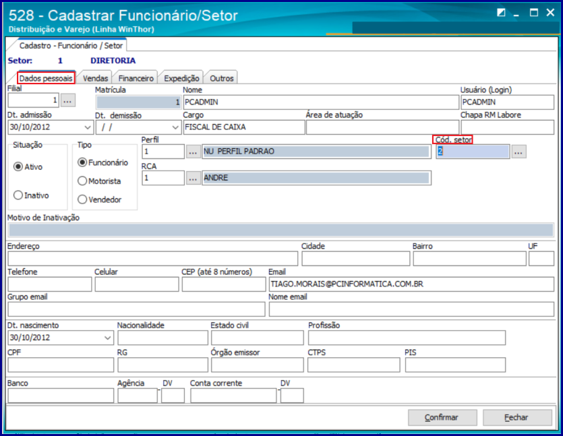Click the CEP input field
The image size is (563, 436).
pyautogui.click(x=224, y=284)
